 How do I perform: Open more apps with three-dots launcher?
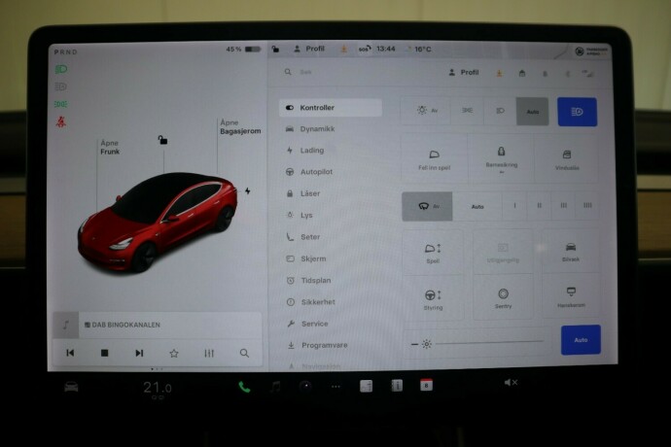click(335, 386)
